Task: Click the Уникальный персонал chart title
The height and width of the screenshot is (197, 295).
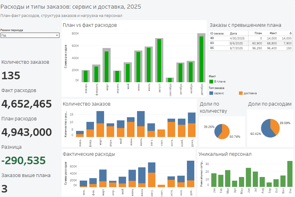Action: (225, 154)
